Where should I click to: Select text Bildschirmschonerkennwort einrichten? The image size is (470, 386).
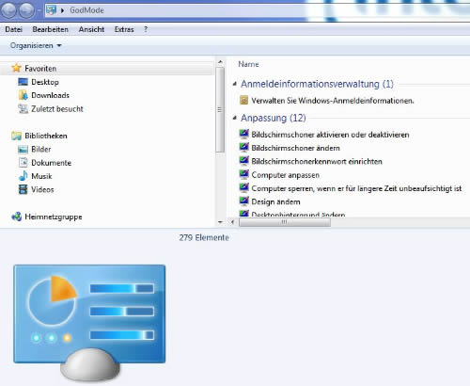coord(317,161)
